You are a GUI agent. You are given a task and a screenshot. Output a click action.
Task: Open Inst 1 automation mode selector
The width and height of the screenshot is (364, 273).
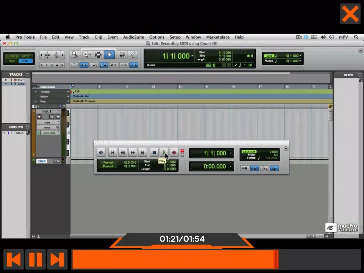(51, 133)
